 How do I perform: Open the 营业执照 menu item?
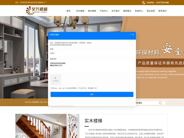(x=151, y=11)
